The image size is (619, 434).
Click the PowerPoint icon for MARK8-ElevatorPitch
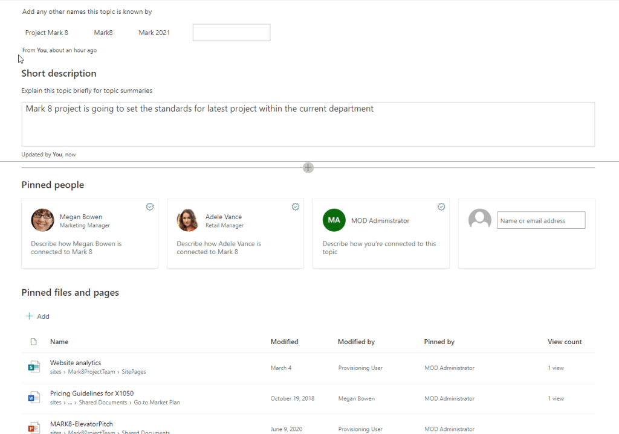33,427
